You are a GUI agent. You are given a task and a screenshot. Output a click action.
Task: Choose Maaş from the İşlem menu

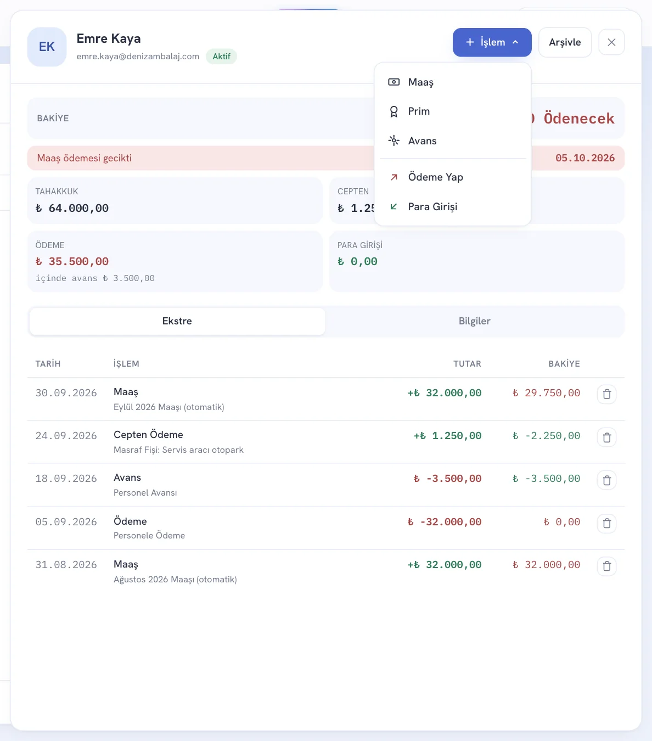453,82
